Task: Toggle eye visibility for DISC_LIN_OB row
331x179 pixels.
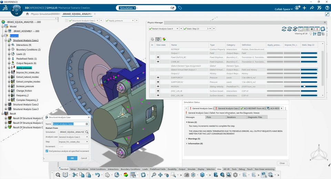Action: 158,95
